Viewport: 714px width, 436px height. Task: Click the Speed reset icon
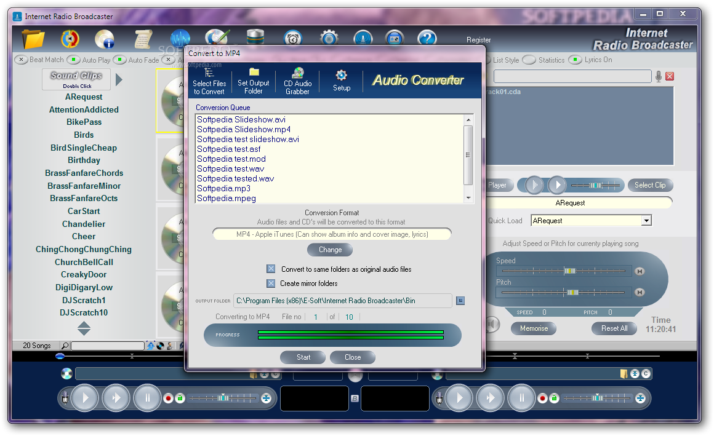coord(640,271)
